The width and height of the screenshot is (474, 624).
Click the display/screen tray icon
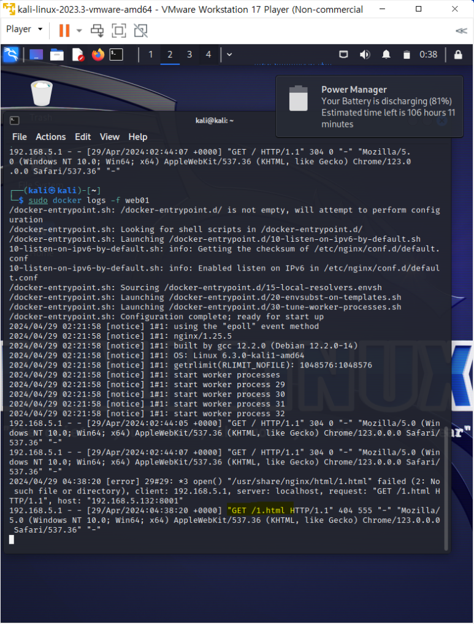pos(343,55)
